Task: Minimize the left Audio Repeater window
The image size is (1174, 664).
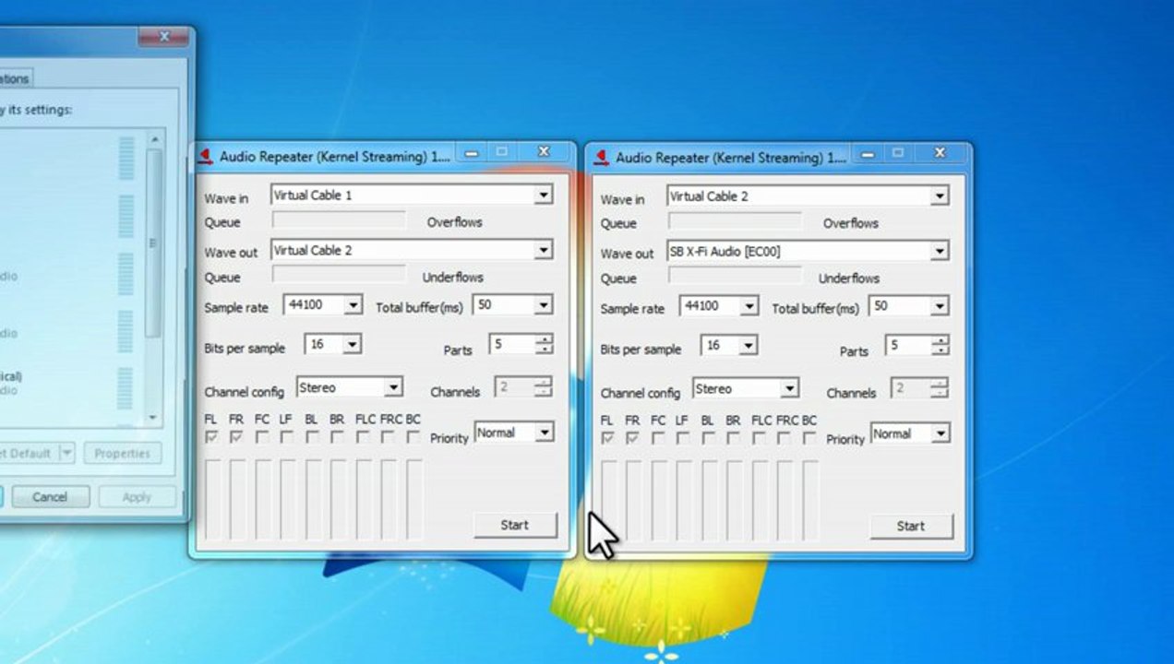Action: (472, 153)
